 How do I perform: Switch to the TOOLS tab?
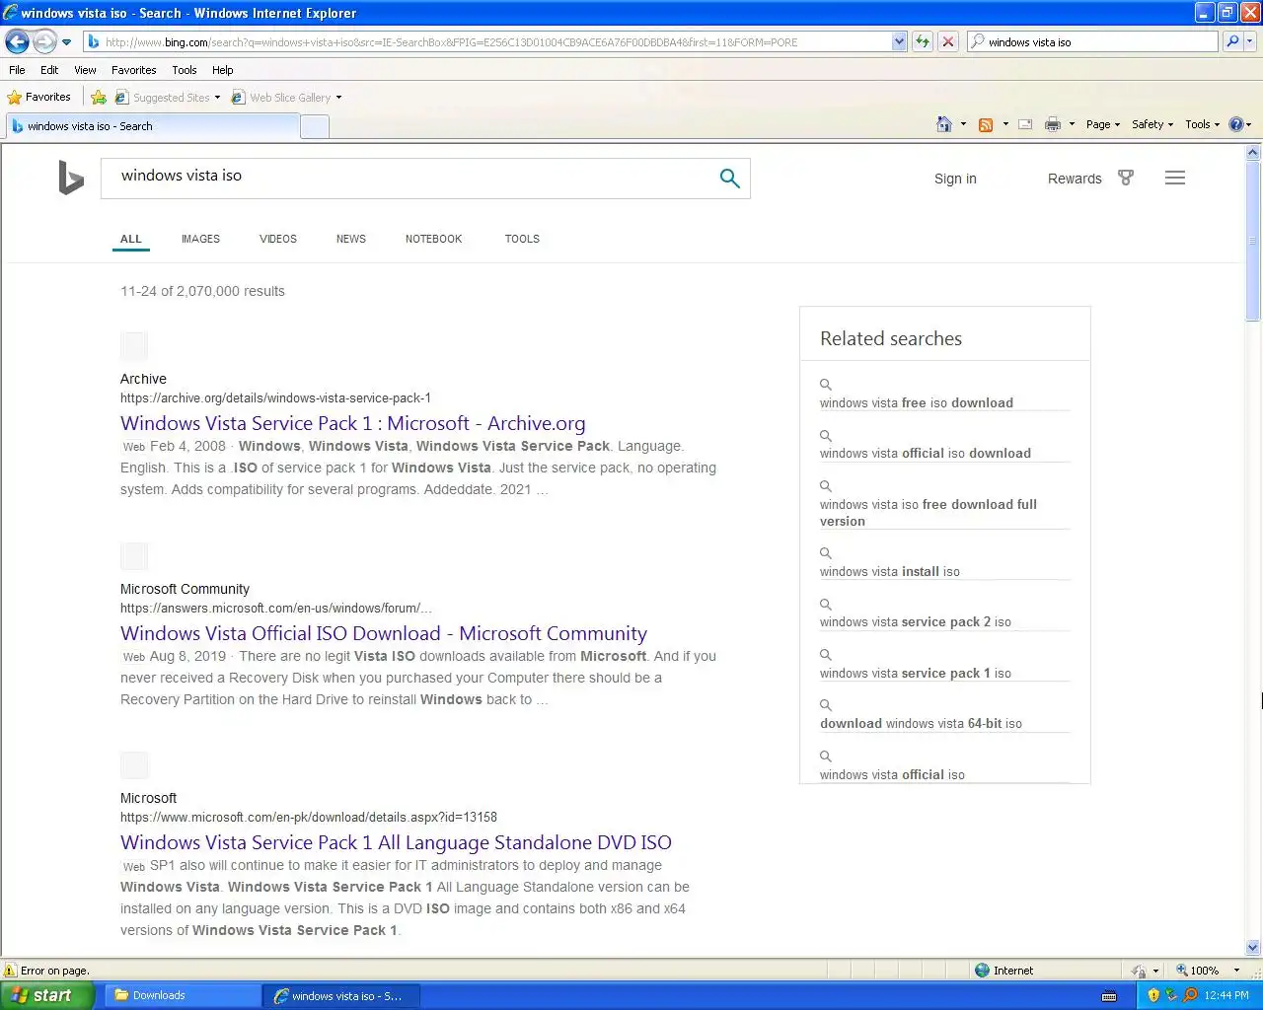(522, 239)
